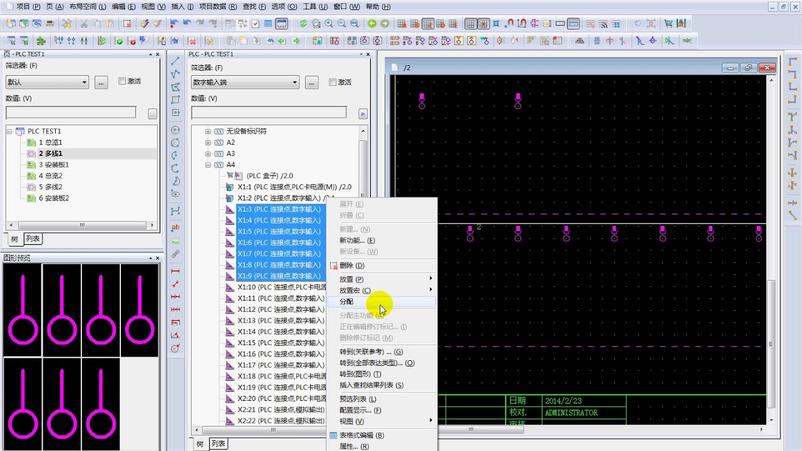Expand the A3 tree node
The image size is (802, 451).
pos(208,154)
